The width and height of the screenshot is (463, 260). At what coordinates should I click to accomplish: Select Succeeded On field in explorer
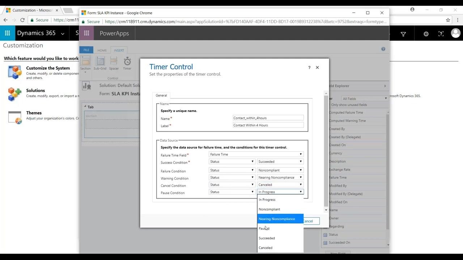339,243
